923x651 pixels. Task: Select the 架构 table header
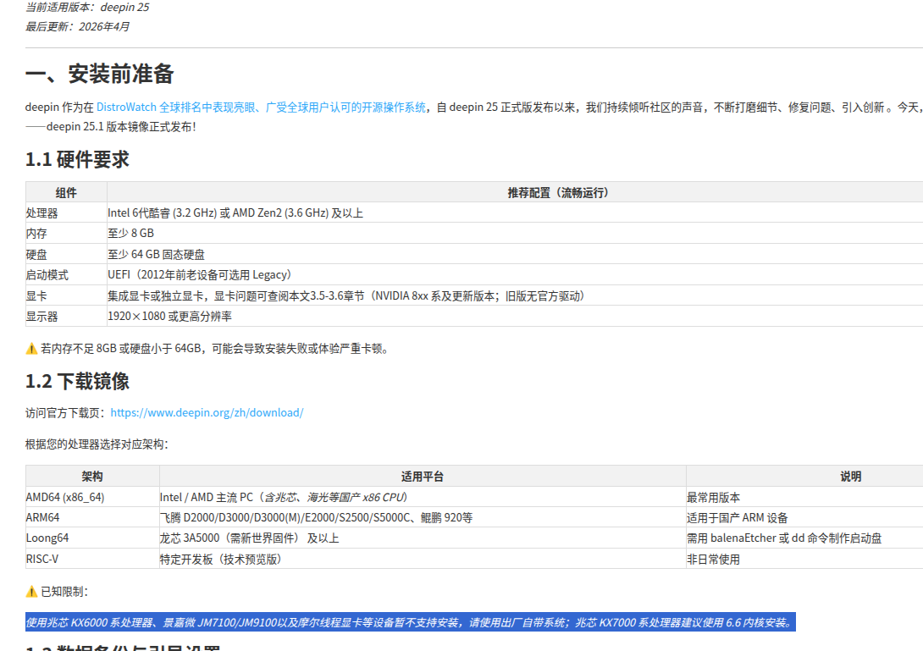92,476
